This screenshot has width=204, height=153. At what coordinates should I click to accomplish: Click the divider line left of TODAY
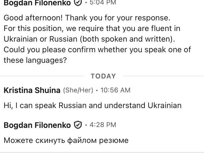[42, 76]
